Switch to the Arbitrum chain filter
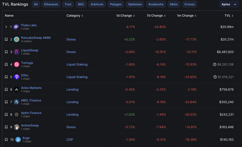Viewport: 242px width, 147px height. [97, 4]
